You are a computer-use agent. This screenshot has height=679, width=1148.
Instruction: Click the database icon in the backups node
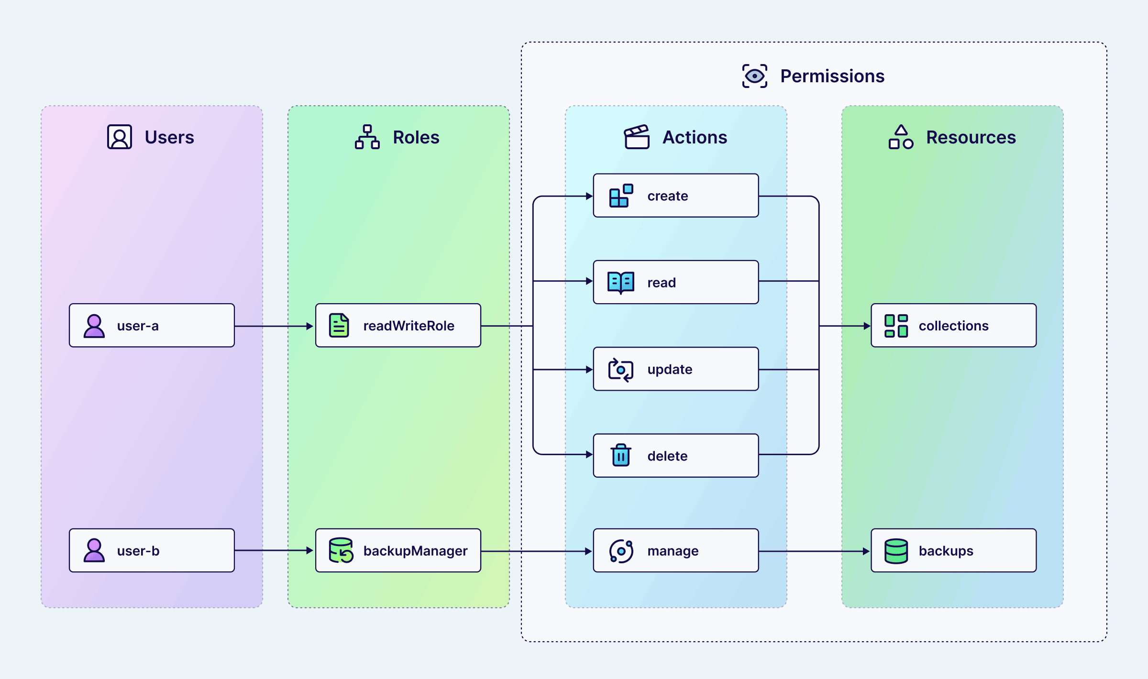coord(896,550)
